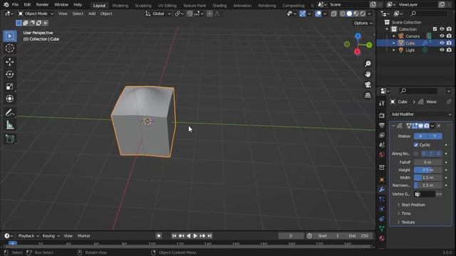Select the Add Cube tool
The height and width of the screenshot is (256, 456).
(9, 139)
